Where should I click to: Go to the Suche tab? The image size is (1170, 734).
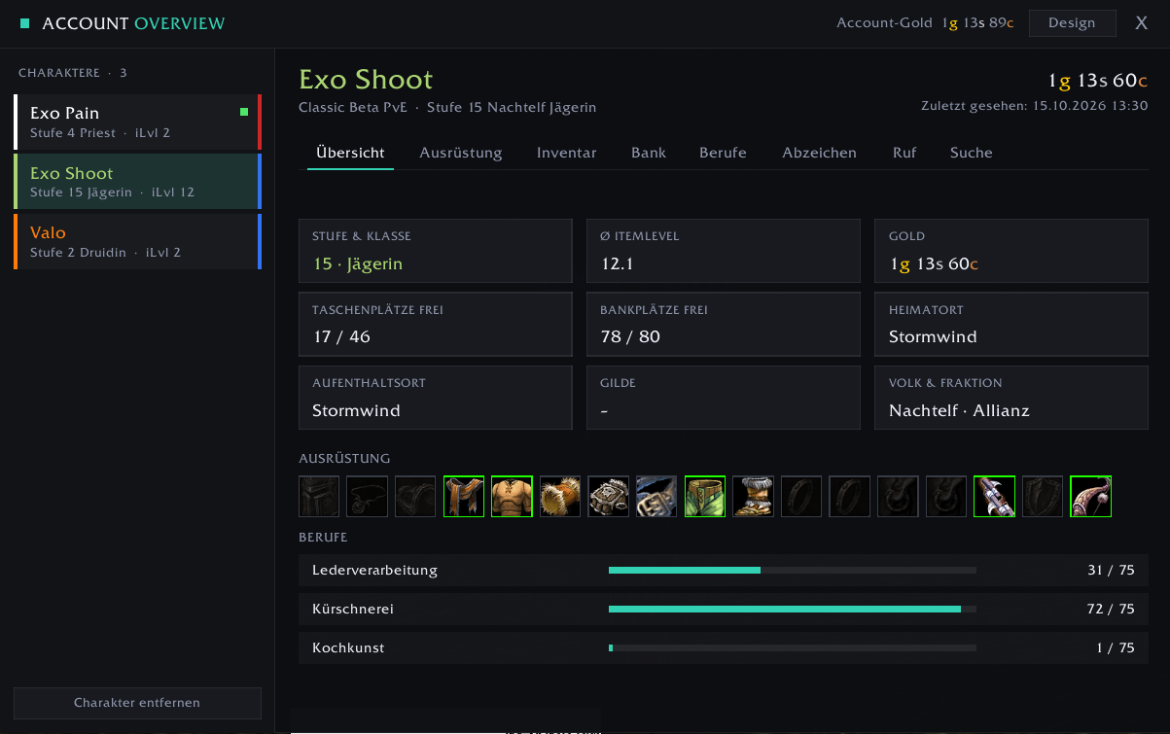972,153
